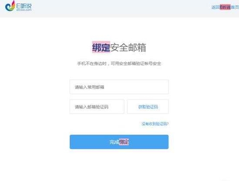The image size is (239, 181).
Task: Click the highlighted 绑定 text on blue button
Action: (124, 142)
